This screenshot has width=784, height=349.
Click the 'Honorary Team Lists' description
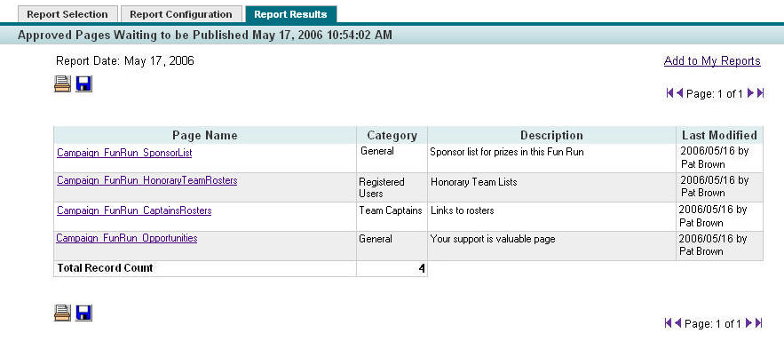point(473,183)
